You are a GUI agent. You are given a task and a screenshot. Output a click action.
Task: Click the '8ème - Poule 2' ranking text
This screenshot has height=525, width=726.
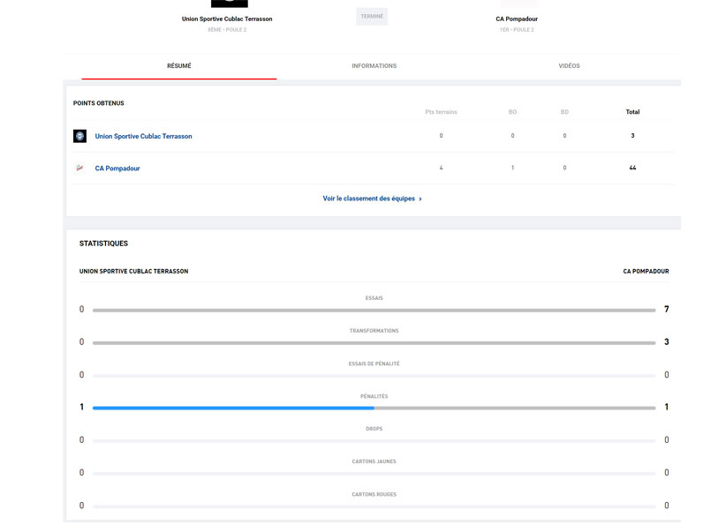click(x=227, y=30)
